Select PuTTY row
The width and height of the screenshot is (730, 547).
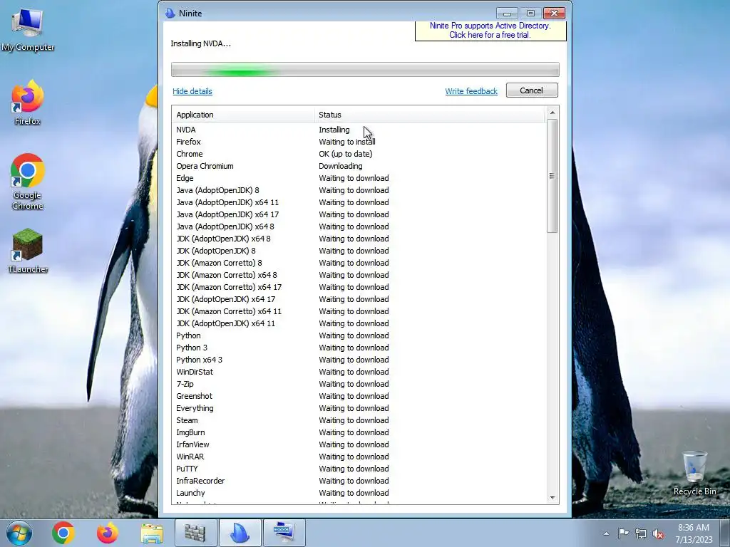point(359,469)
